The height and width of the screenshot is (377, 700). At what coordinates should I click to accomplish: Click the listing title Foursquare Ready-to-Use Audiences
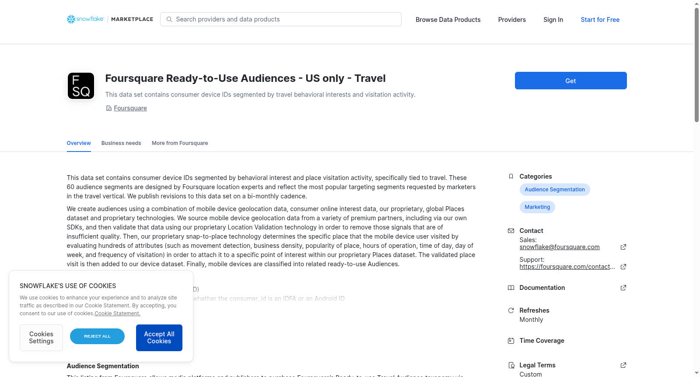[245, 78]
